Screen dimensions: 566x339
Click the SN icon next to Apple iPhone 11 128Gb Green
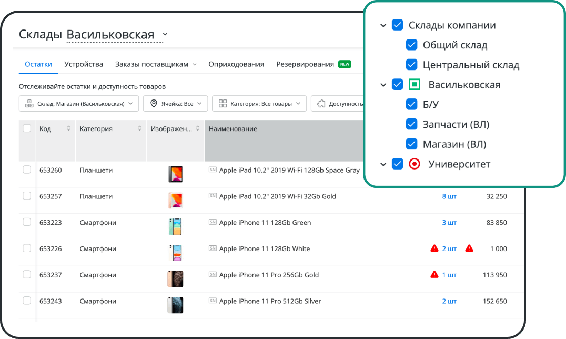[x=213, y=222]
